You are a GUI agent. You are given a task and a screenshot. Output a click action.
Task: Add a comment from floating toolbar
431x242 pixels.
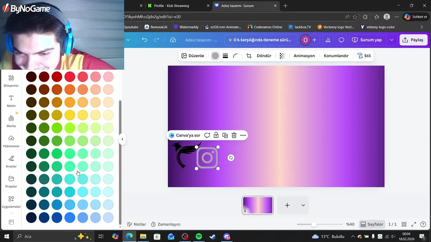click(207, 135)
